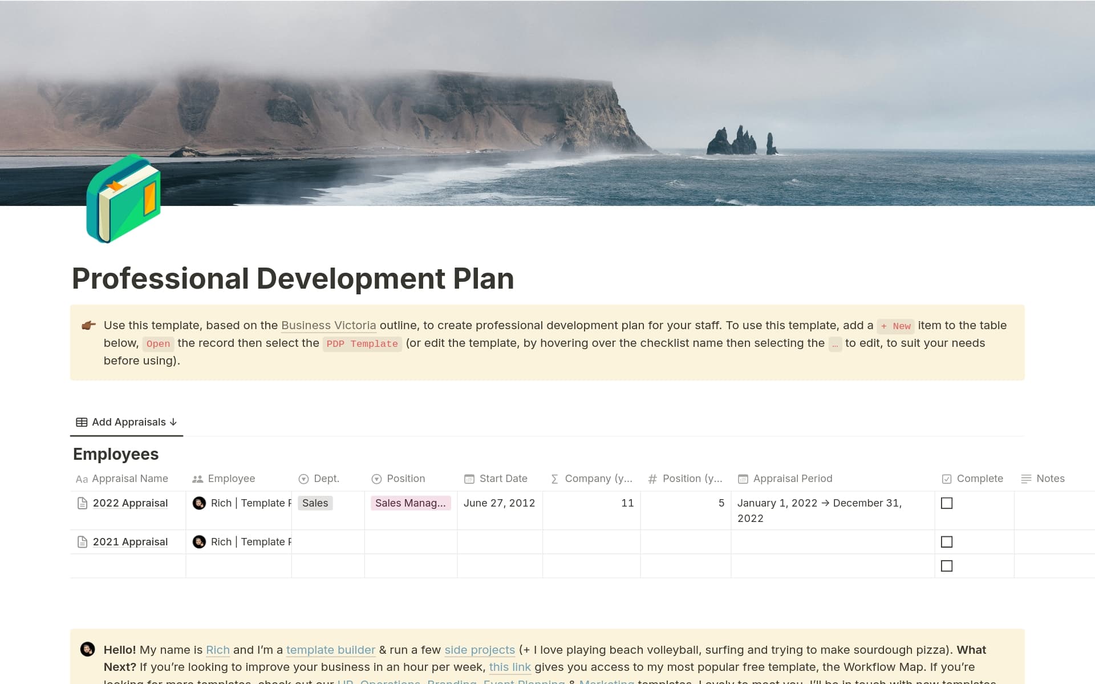Image resolution: width=1095 pixels, height=684 pixels.
Task: Select the Add Appraisals view tab
Action: click(x=128, y=422)
